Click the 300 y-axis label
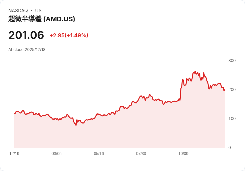Screen dimensions: 245x171 click(x=232, y=61)
